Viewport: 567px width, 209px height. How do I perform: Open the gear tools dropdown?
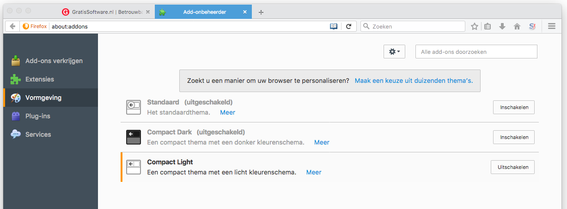394,52
